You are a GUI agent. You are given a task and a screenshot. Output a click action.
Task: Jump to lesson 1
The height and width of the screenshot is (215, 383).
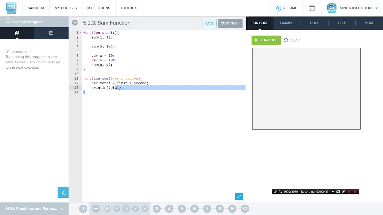pos(83,209)
